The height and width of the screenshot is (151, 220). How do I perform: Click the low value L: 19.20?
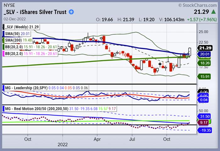[147, 19]
